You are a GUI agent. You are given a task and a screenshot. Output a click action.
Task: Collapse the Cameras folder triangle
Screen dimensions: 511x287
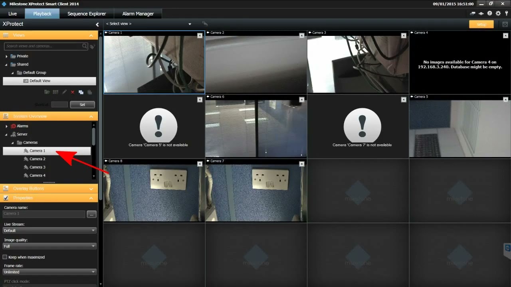point(12,142)
